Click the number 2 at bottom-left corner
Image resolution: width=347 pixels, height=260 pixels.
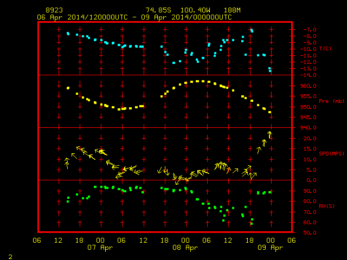pos(10,257)
